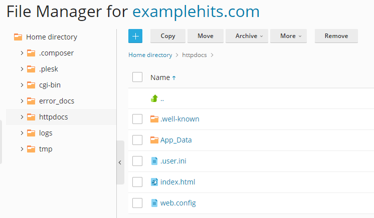The image size is (374, 218).
Task: Click the logs folder icon in tree
Action: pyautogui.click(x=31, y=133)
